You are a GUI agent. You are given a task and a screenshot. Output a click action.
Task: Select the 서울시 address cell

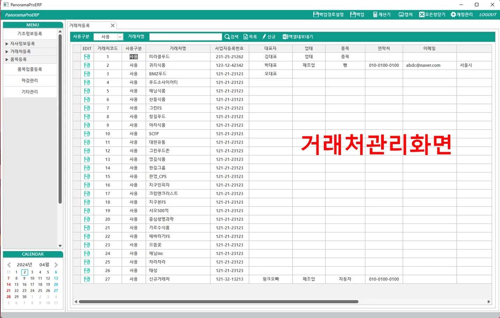(474, 65)
